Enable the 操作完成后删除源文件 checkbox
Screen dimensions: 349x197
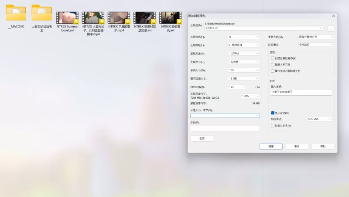[x=273, y=71]
